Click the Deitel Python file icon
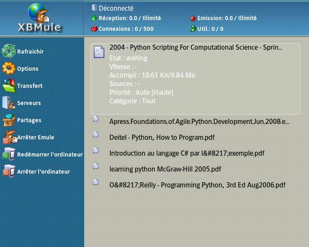This screenshot has height=247, width=309. (96, 134)
